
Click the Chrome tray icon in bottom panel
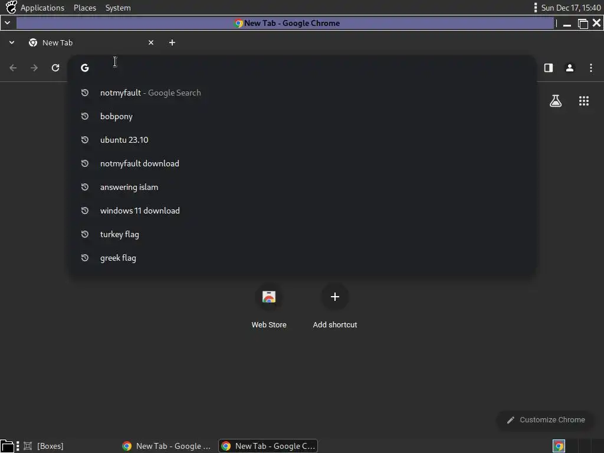[559, 446]
